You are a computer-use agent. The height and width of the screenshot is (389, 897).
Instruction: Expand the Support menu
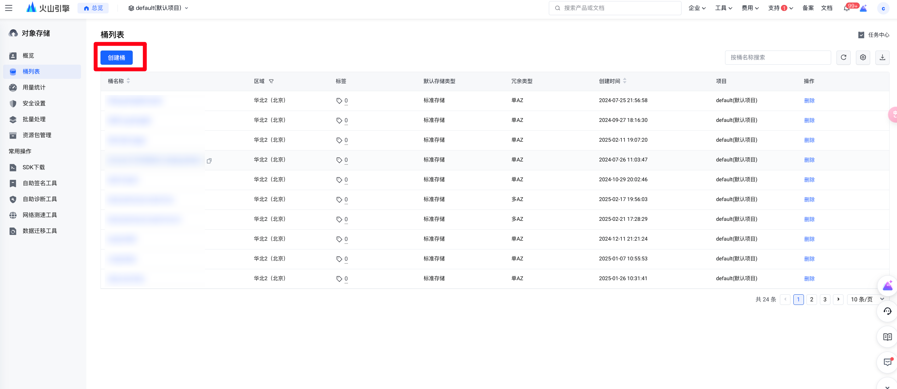(781, 8)
